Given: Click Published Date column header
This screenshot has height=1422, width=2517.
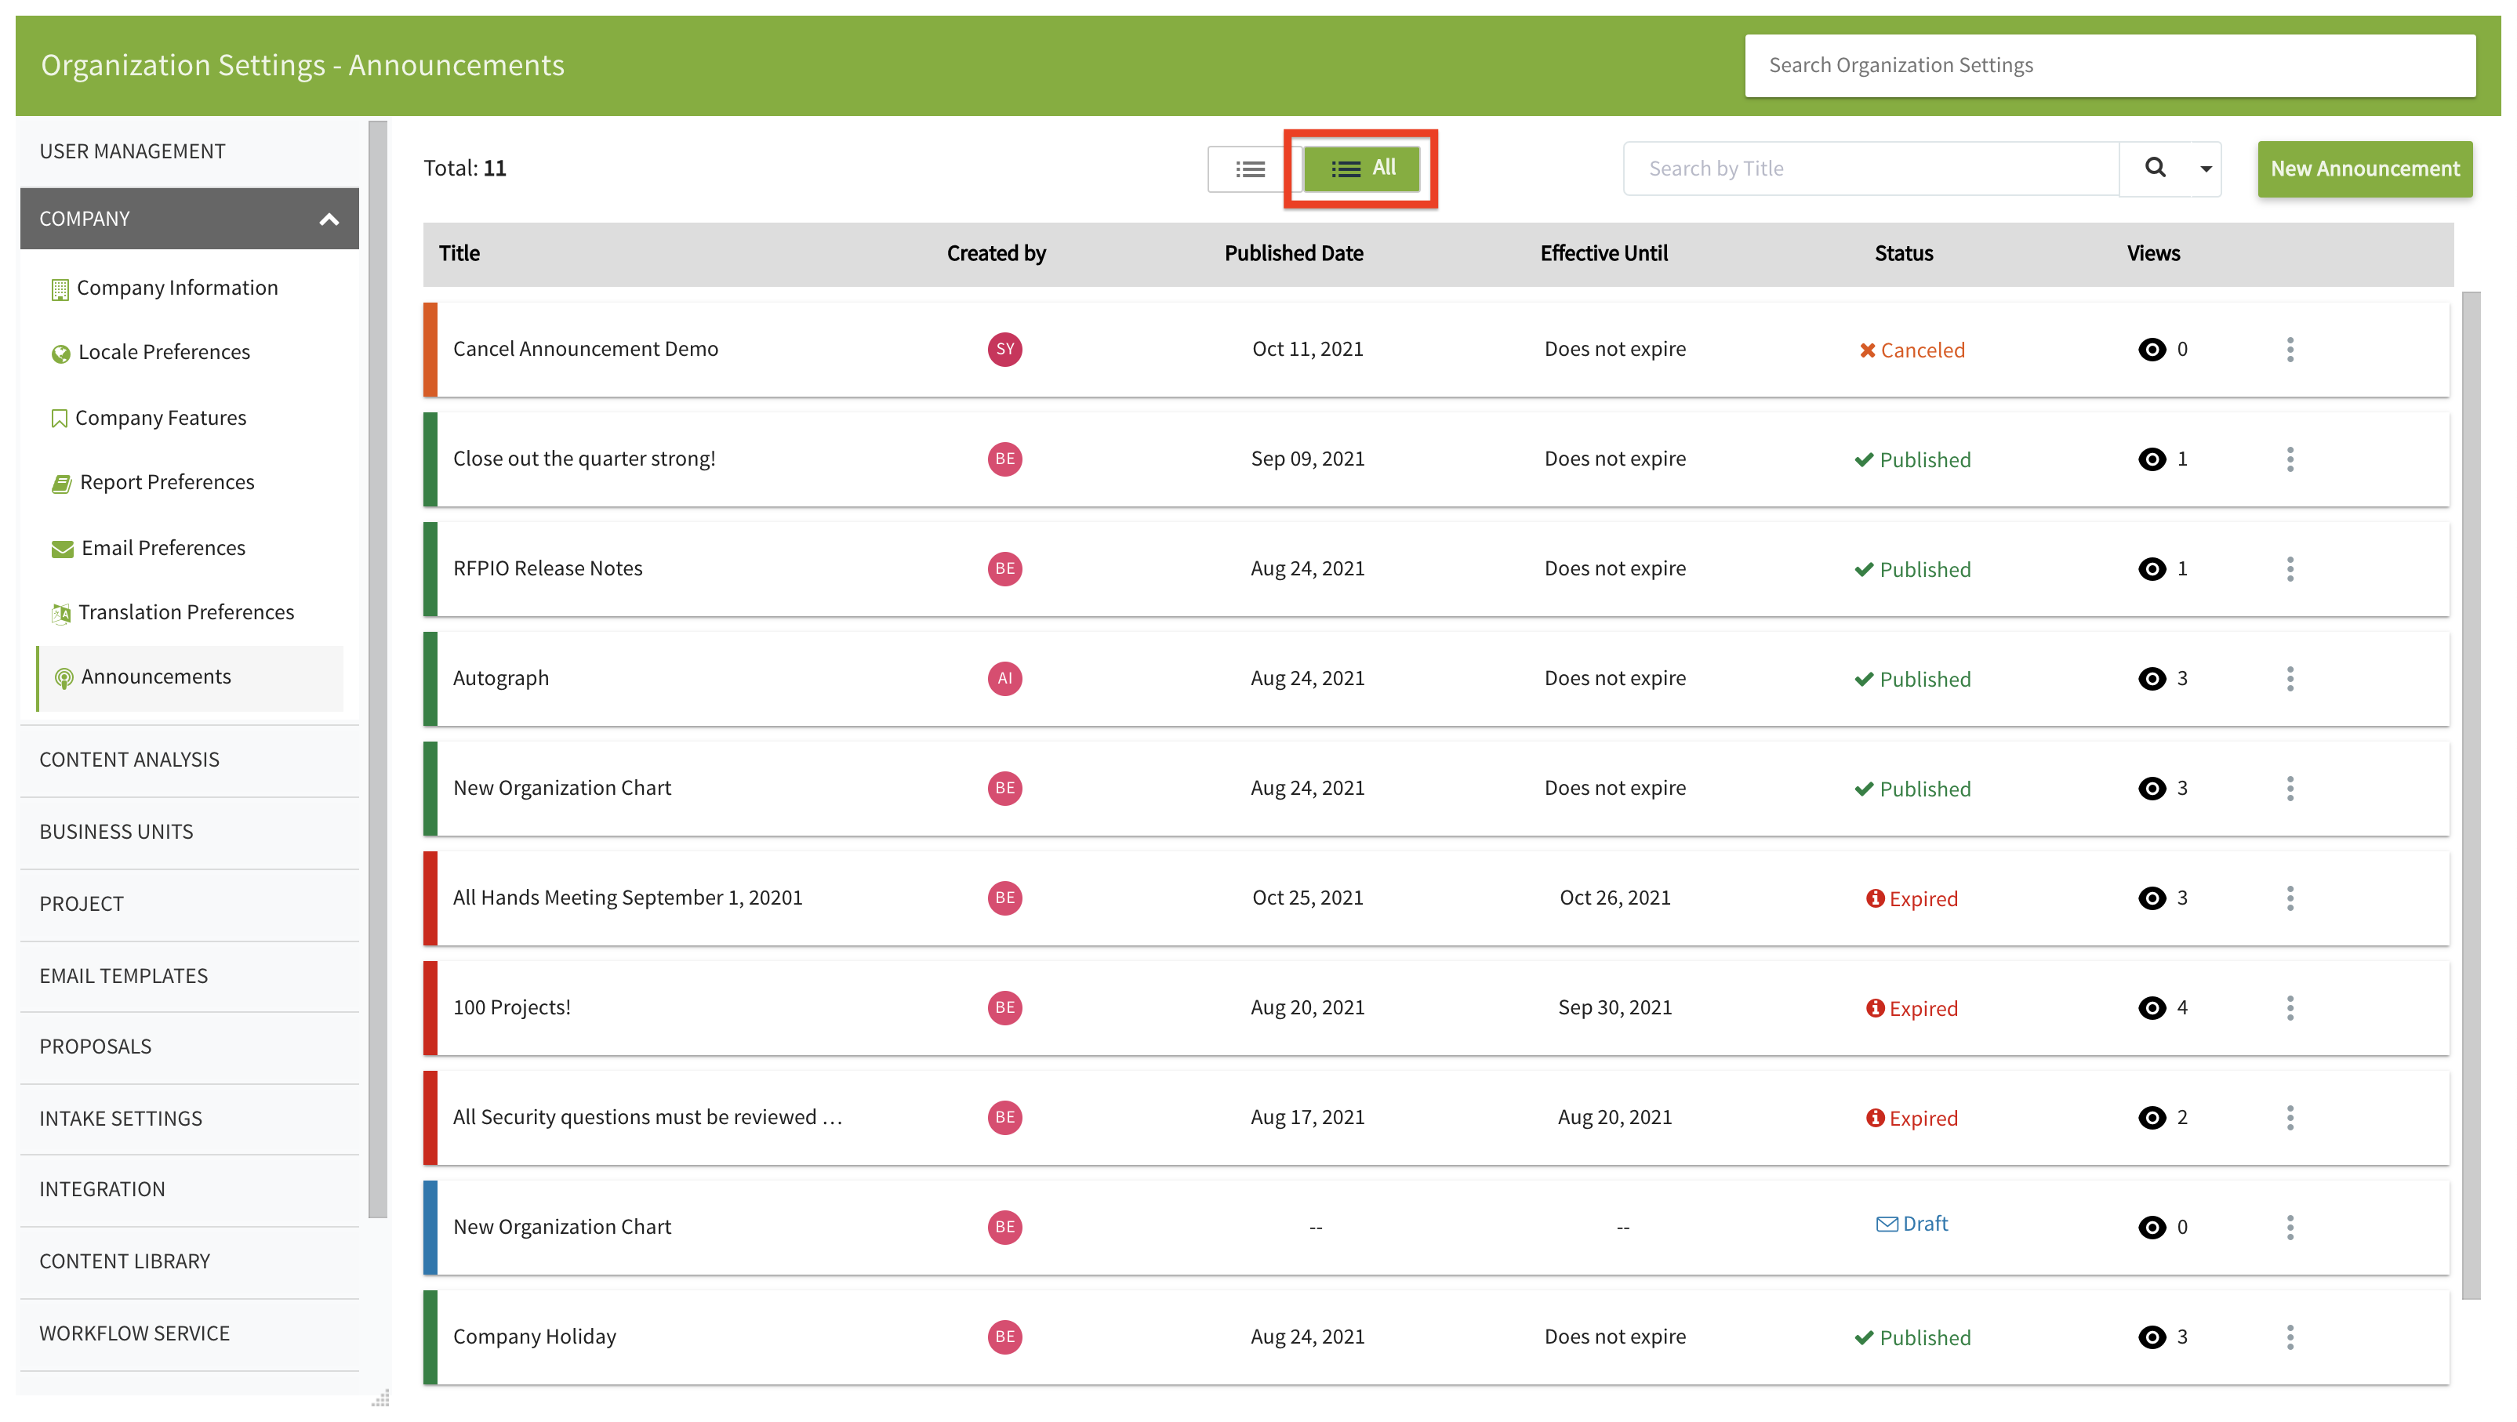Looking at the screenshot, I should 1294,253.
